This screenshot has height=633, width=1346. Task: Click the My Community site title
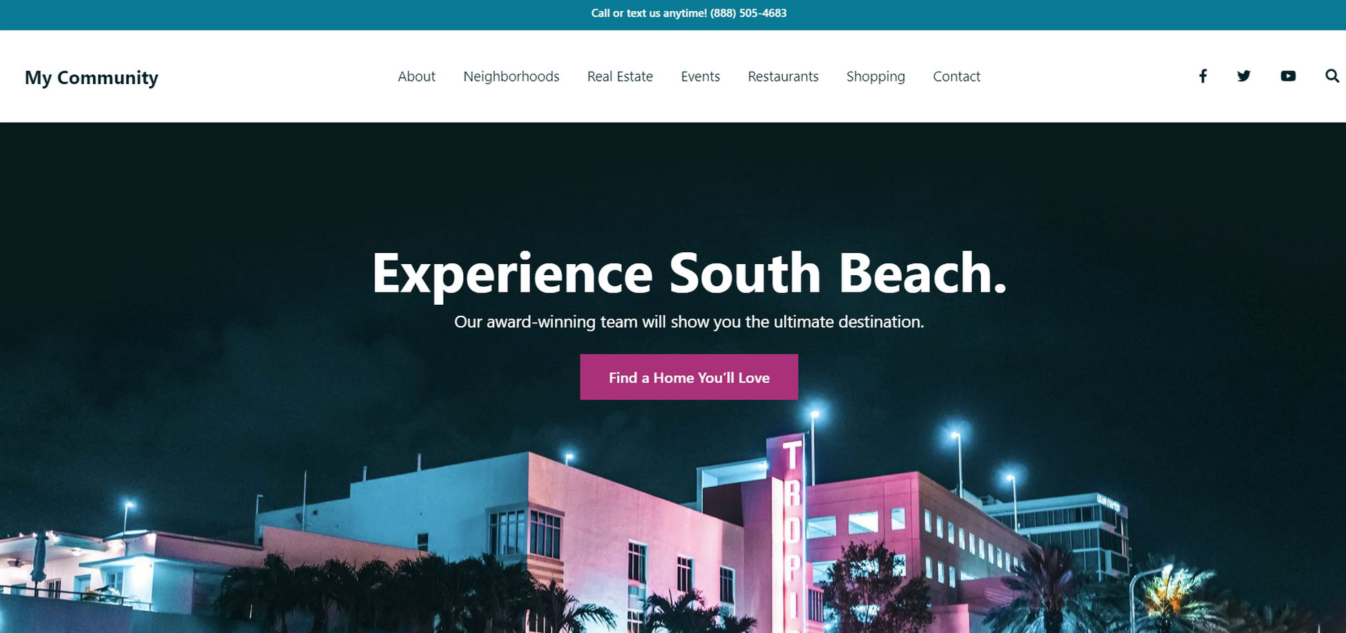pos(91,77)
